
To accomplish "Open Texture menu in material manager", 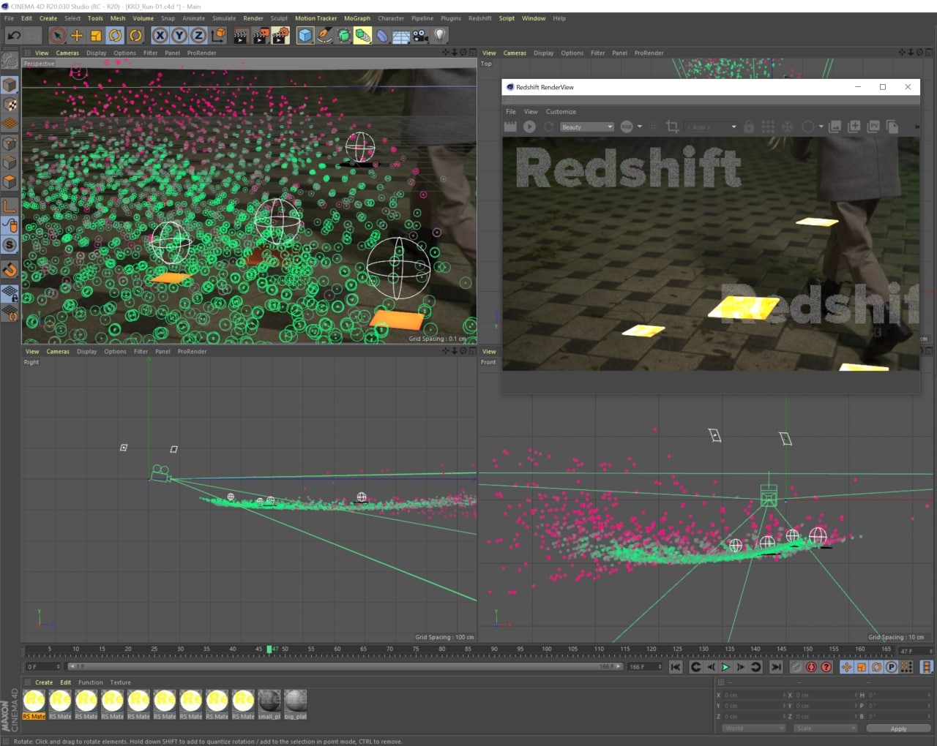I will click(x=120, y=682).
